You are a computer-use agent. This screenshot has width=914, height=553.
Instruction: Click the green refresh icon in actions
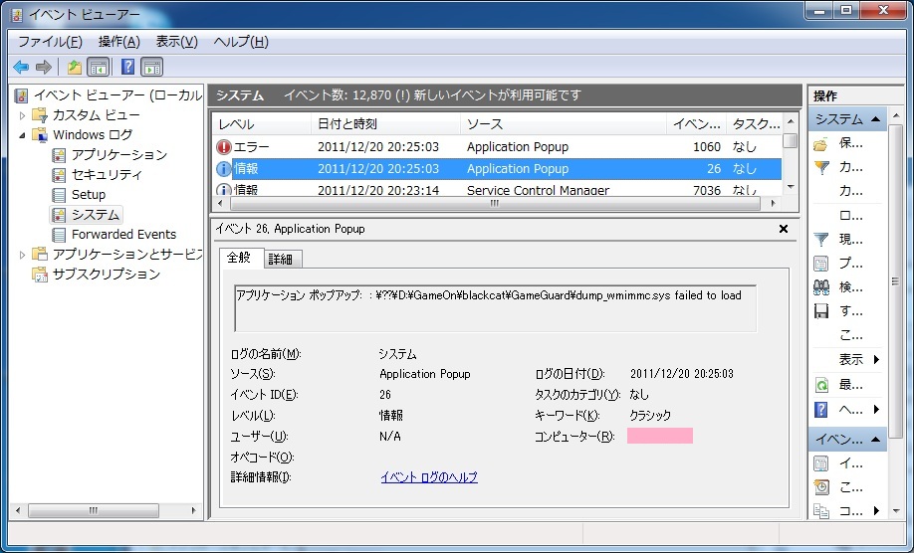click(821, 384)
